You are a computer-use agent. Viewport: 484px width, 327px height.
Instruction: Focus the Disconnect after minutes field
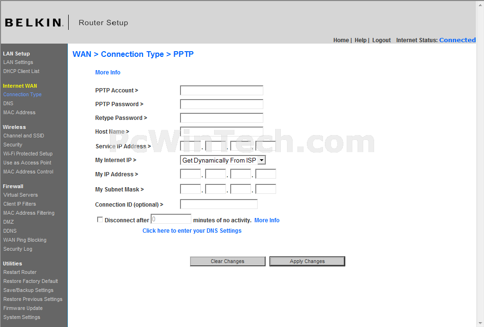pyautogui.click(x=171, y=219)
